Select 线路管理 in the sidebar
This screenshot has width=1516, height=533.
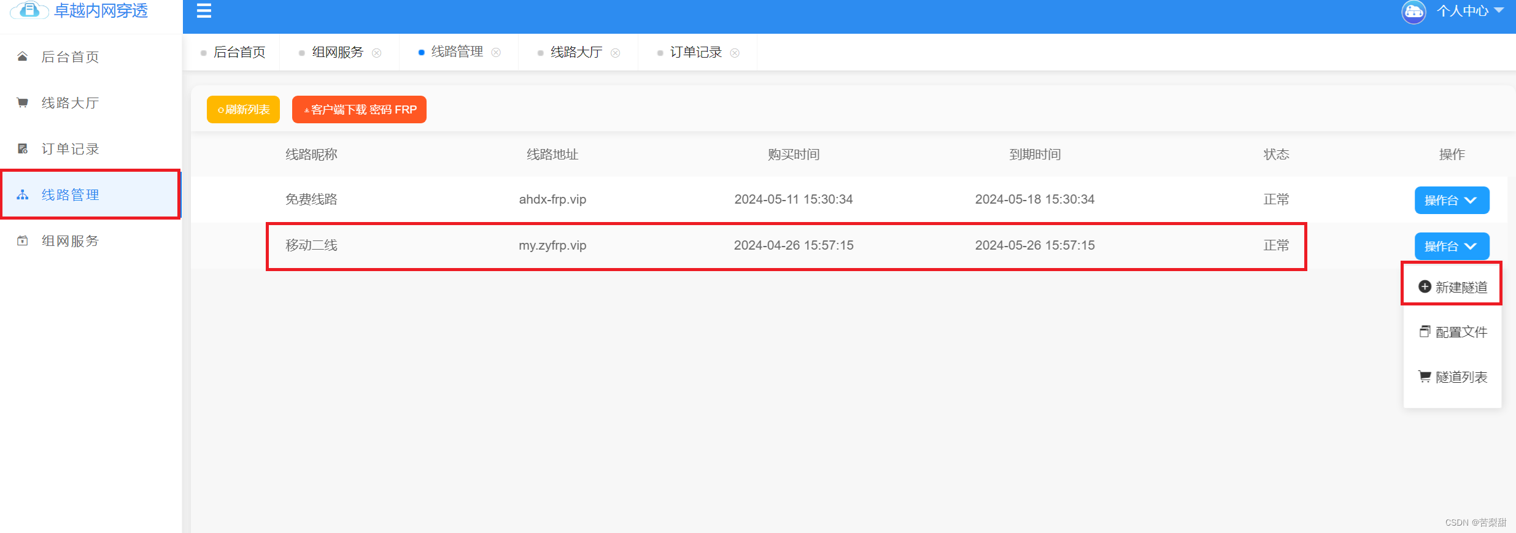click(91, 194)
